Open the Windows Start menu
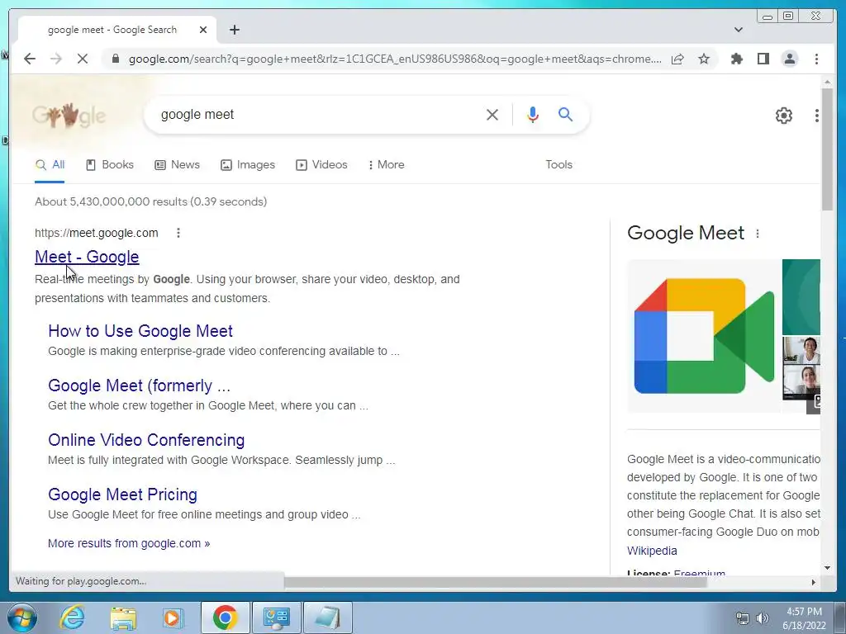 tap(22, 617)
